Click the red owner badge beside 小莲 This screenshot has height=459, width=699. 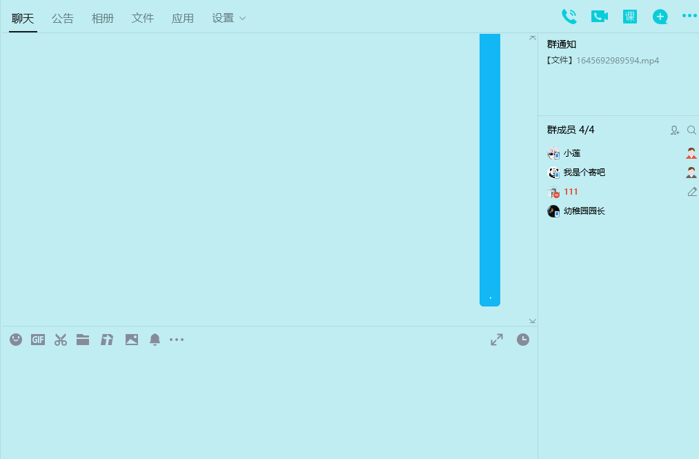(x=691, y=153)
